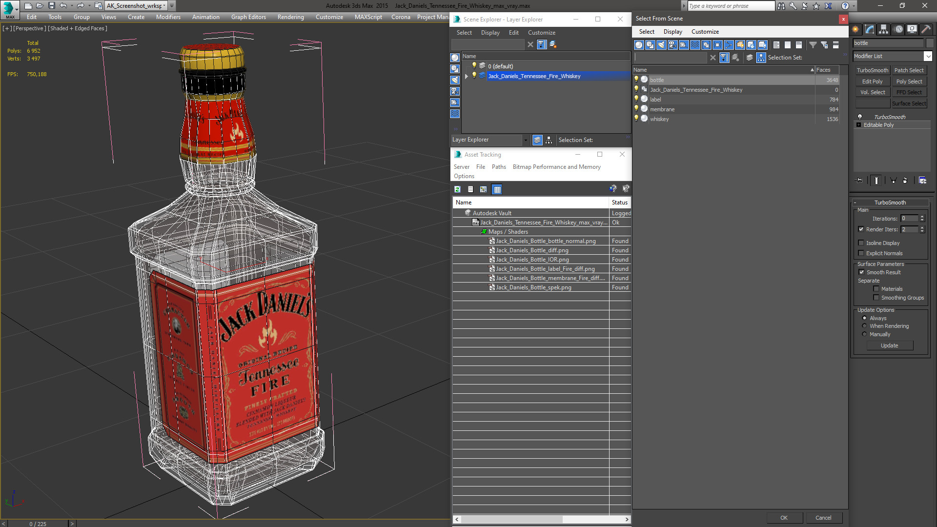The image size is (937, 527).
Task: Open the Hierarchy command panel tab
Action: point(883,29)
